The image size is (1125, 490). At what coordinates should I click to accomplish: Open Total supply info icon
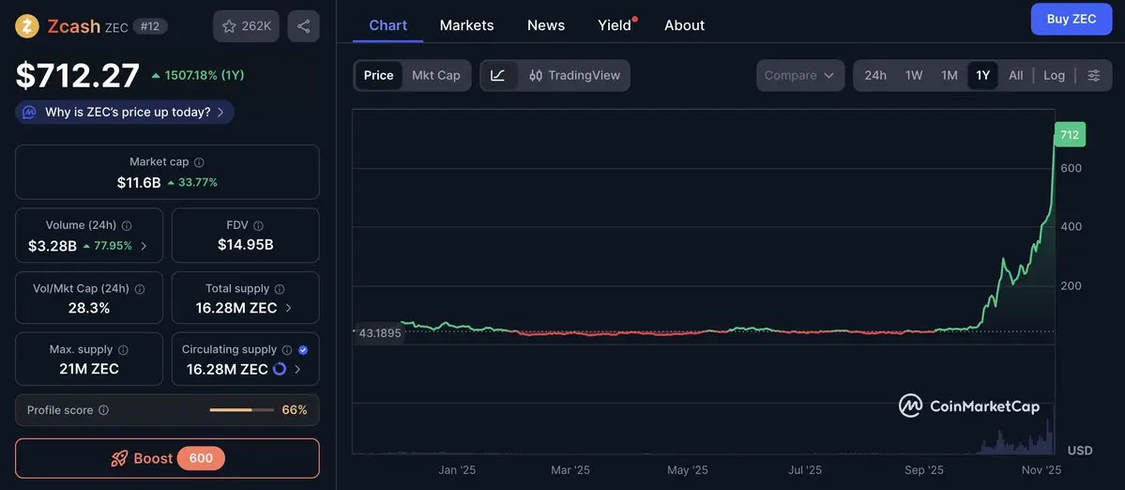click(280, 288)
